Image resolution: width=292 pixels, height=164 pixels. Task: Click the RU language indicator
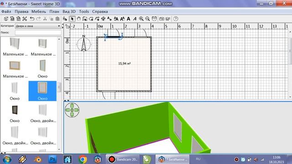[x=198, y=159]
